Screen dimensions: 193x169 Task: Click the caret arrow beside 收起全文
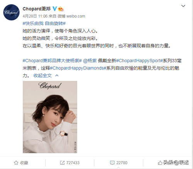[x=57, y=76]
